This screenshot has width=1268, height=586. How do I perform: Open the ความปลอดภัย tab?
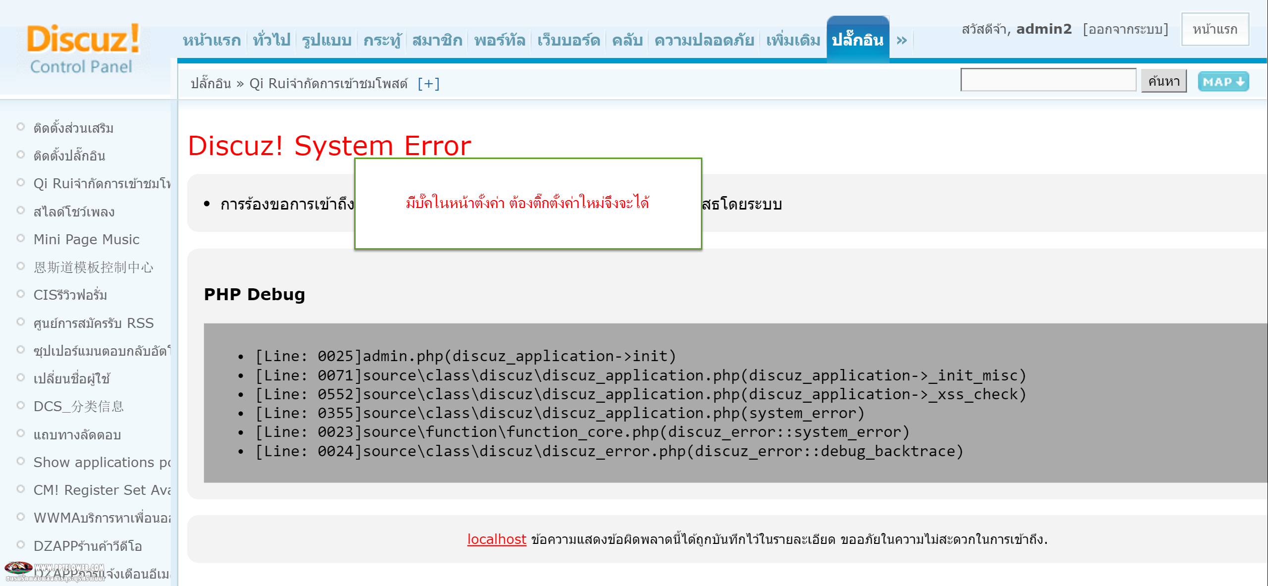[704, 40]
